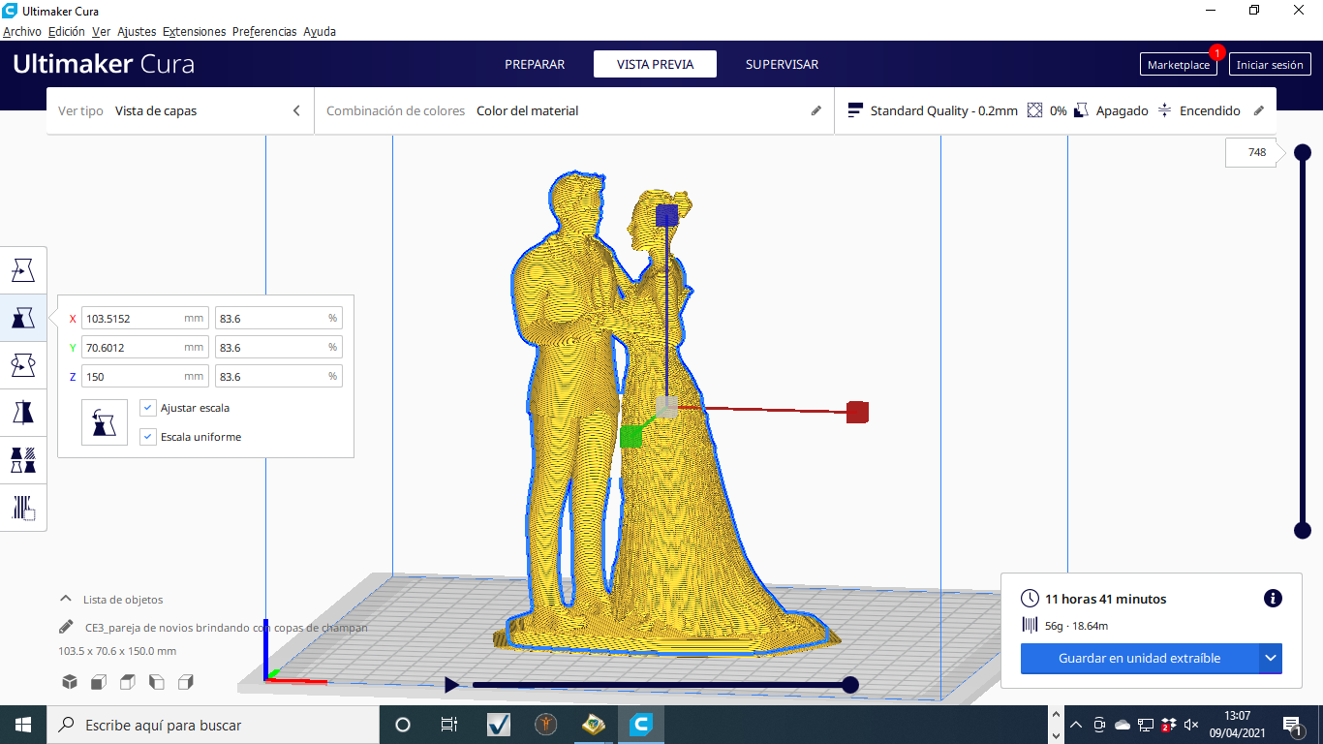
Task: Open the Ultimaker Cura taskbar icon
Action: tap(640, 725)
